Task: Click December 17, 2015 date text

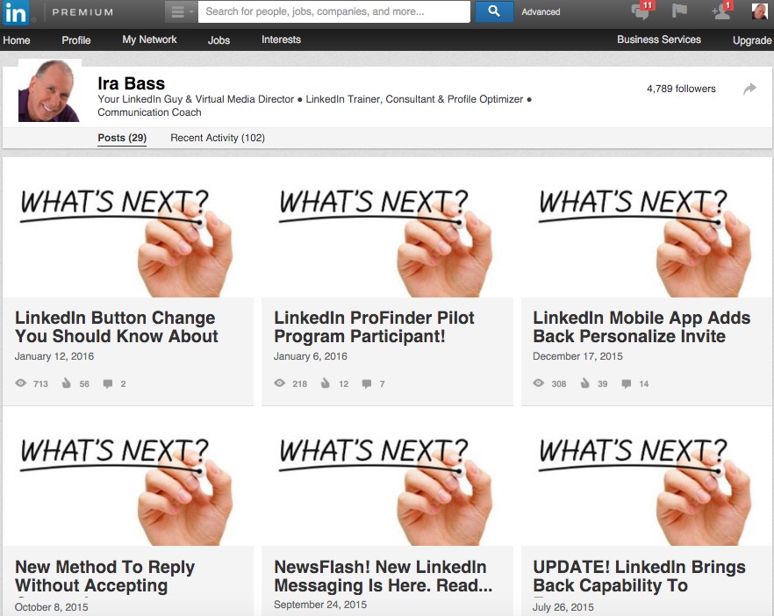Action: [577, 356]
